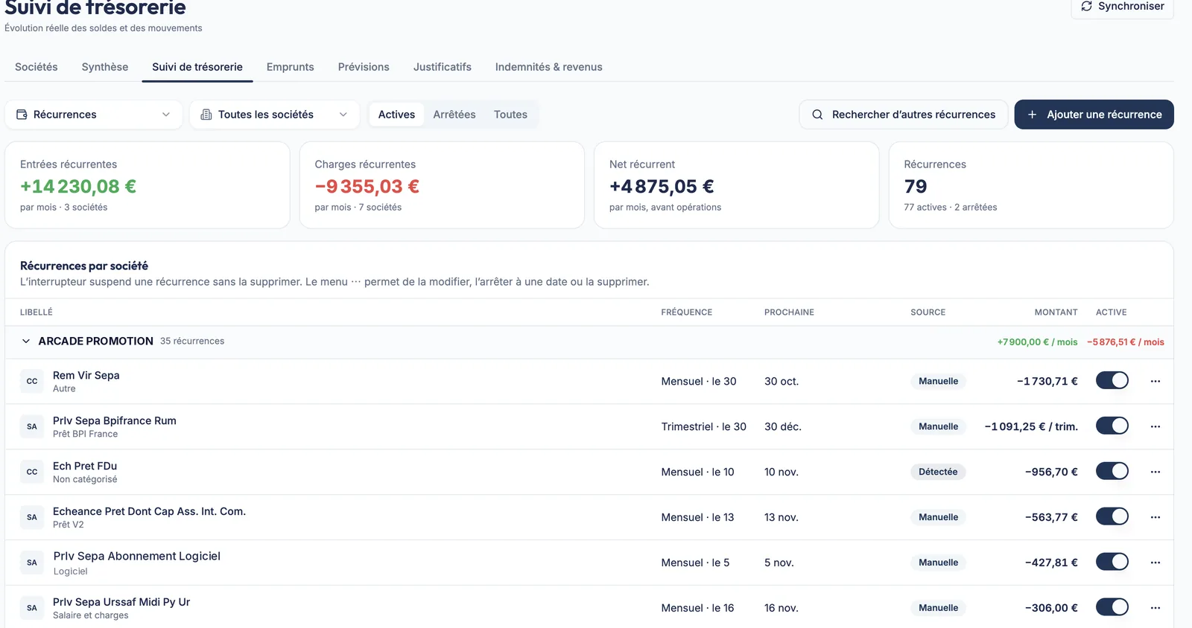Click Ajouter une récurrence
The height and width of the screenshot is (628, 1192).
coord(1094,115)
